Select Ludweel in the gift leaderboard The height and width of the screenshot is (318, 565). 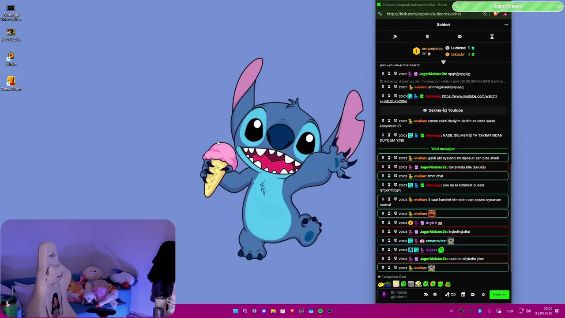pyautogui.click(x=459, y=48)
